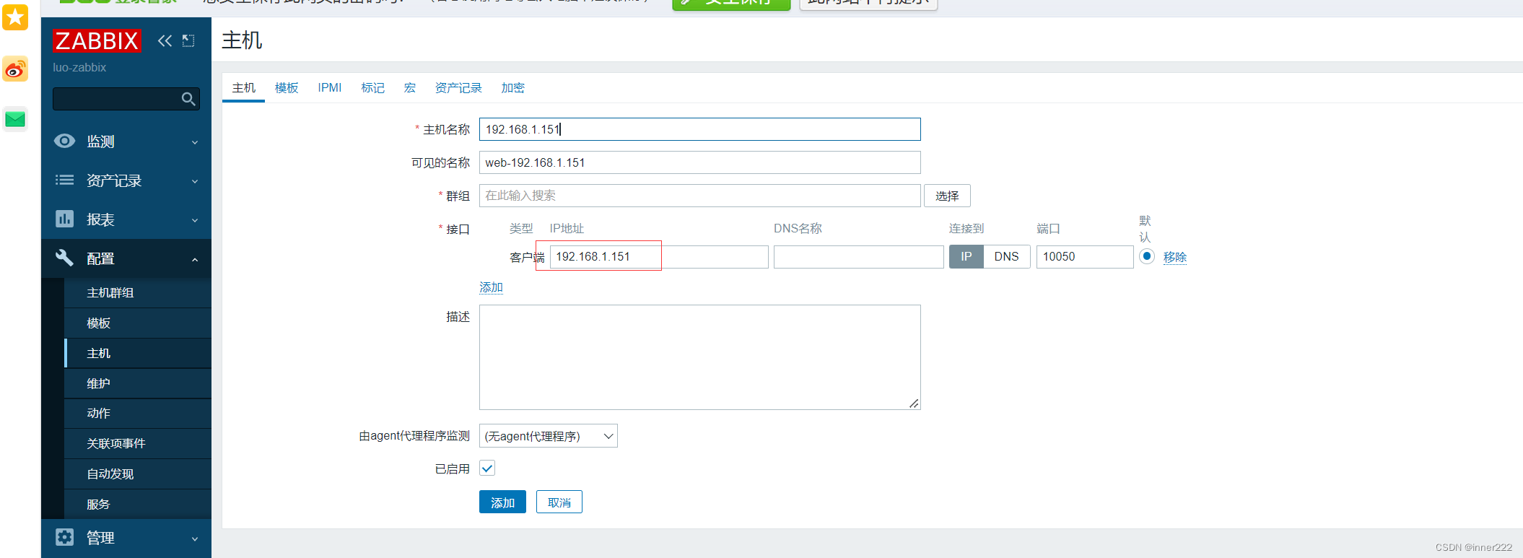Image resolution: width=1523 pixels, height=558 pixels.
Task: Focus the 群组 search field
Action: [x=700, y=196]
